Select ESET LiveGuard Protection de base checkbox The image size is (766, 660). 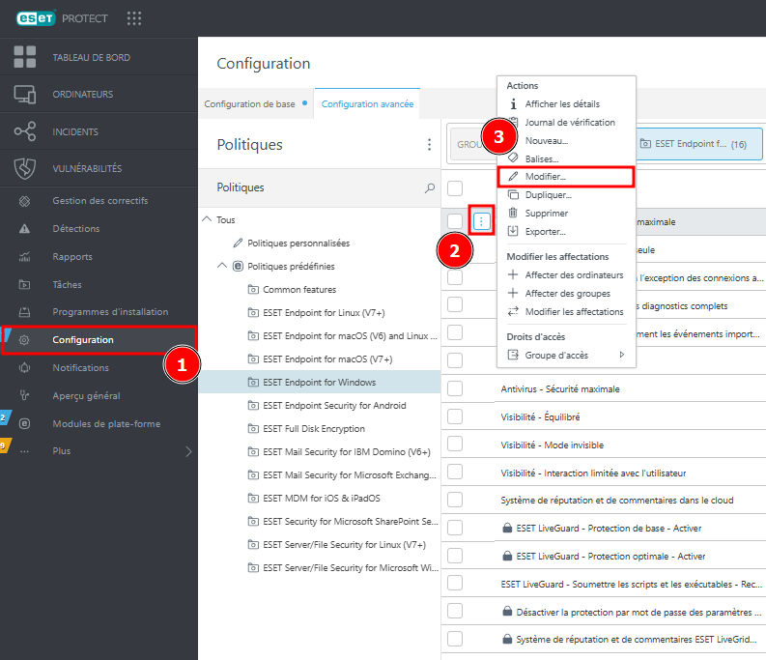click(x=455, y=528)
